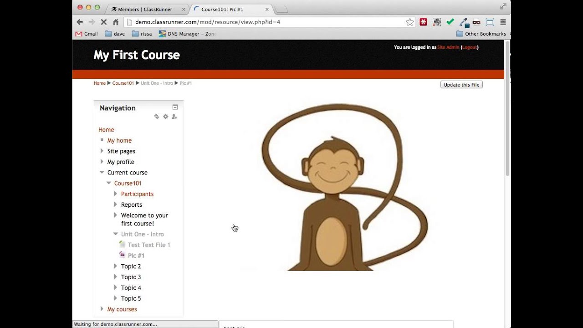Expand My profile in navigation tree

coord(102,162)
